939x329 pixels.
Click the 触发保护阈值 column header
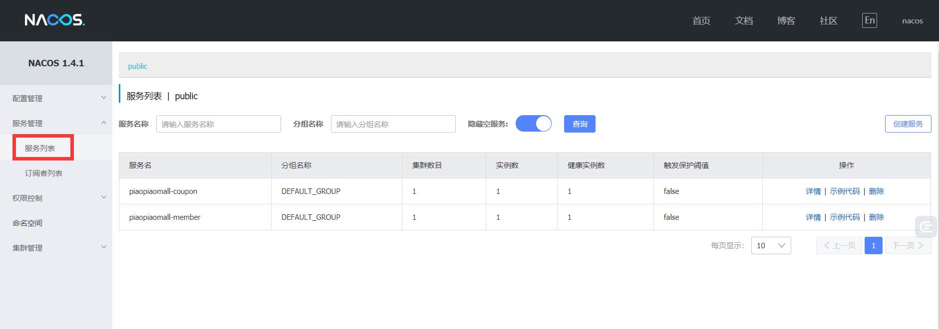686,165
